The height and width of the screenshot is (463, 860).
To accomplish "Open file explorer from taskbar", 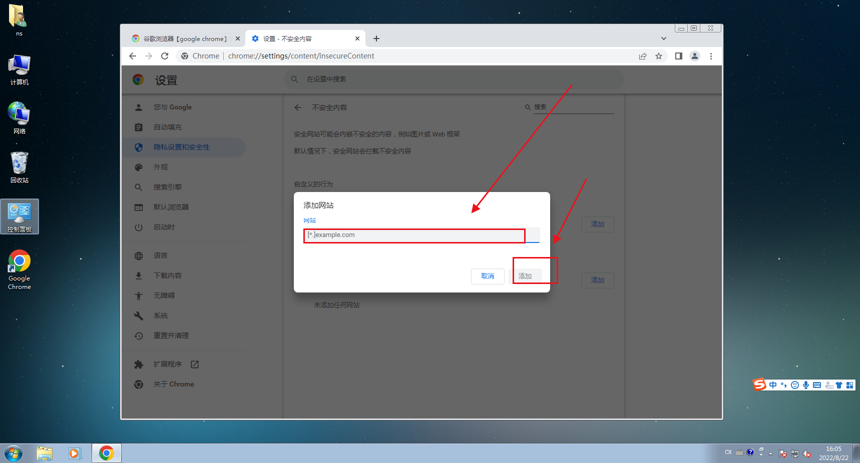I will coord(45,453).
